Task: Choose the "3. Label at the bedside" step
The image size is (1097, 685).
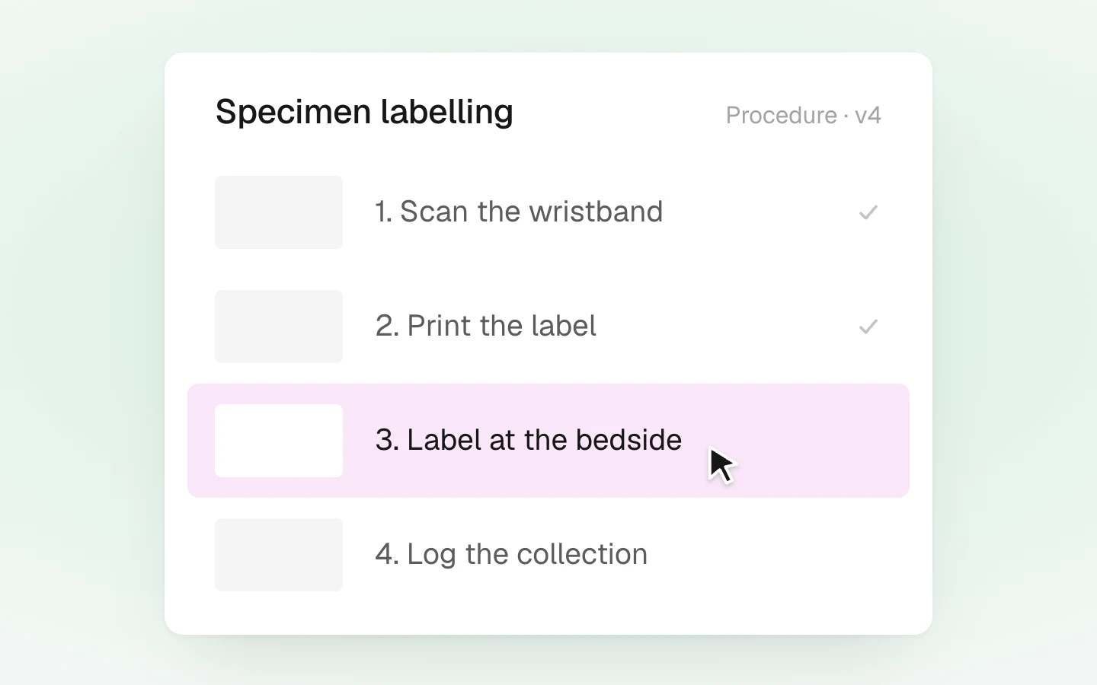Action: [548, 441]
